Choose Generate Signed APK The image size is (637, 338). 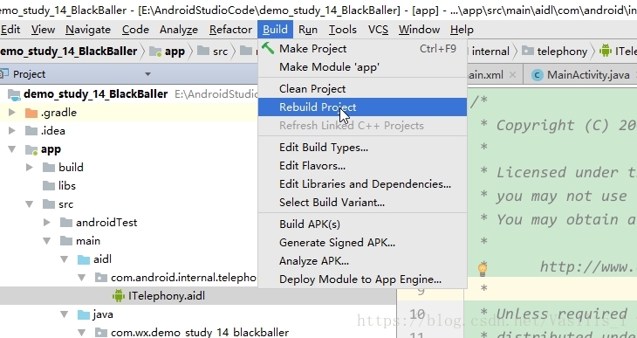click(x=362, y=243)
